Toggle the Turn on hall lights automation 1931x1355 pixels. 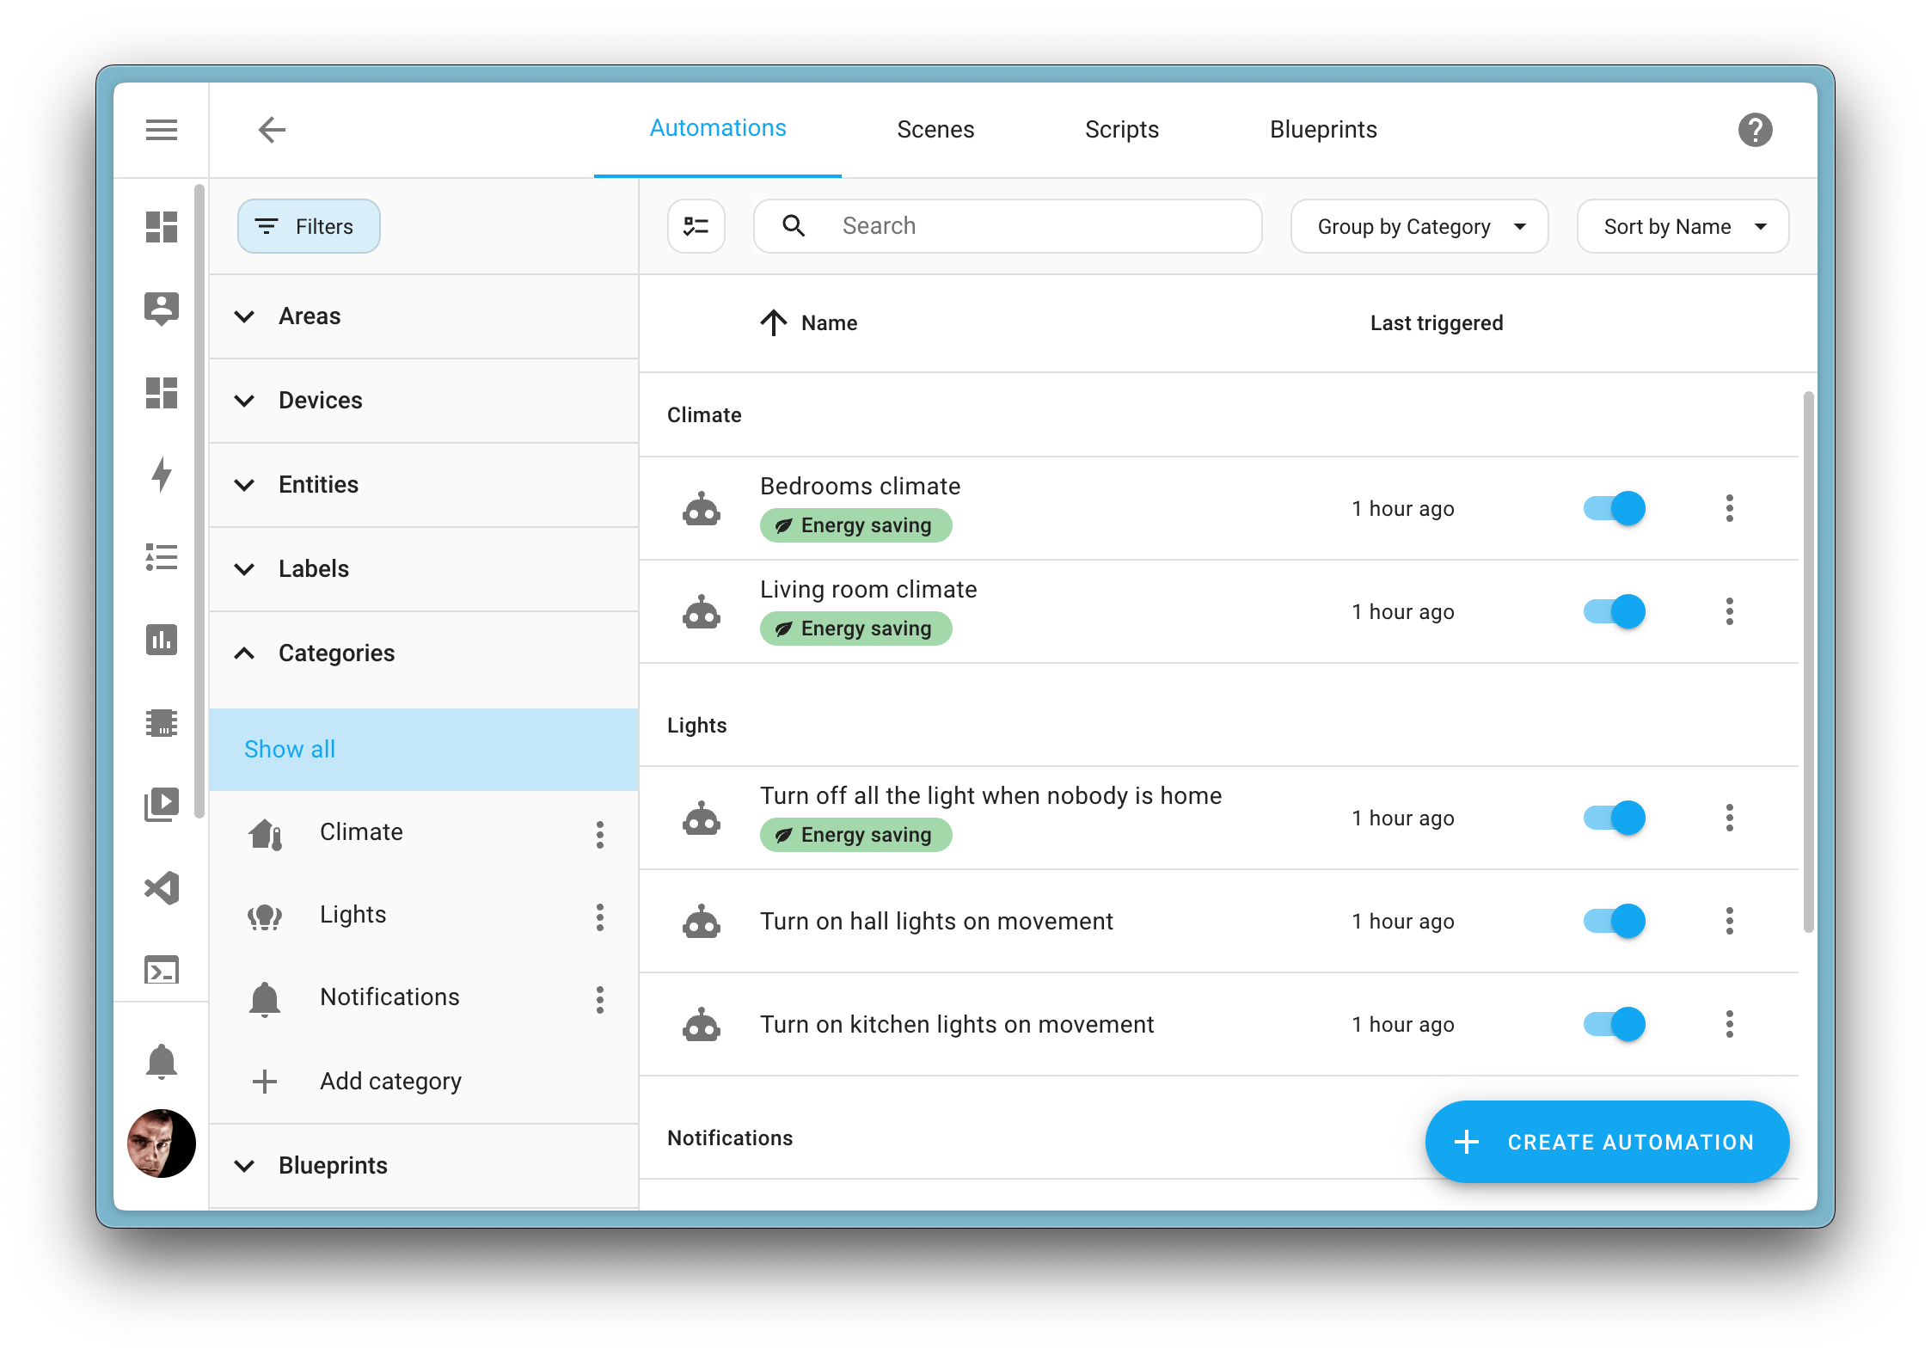[1612, 921]
